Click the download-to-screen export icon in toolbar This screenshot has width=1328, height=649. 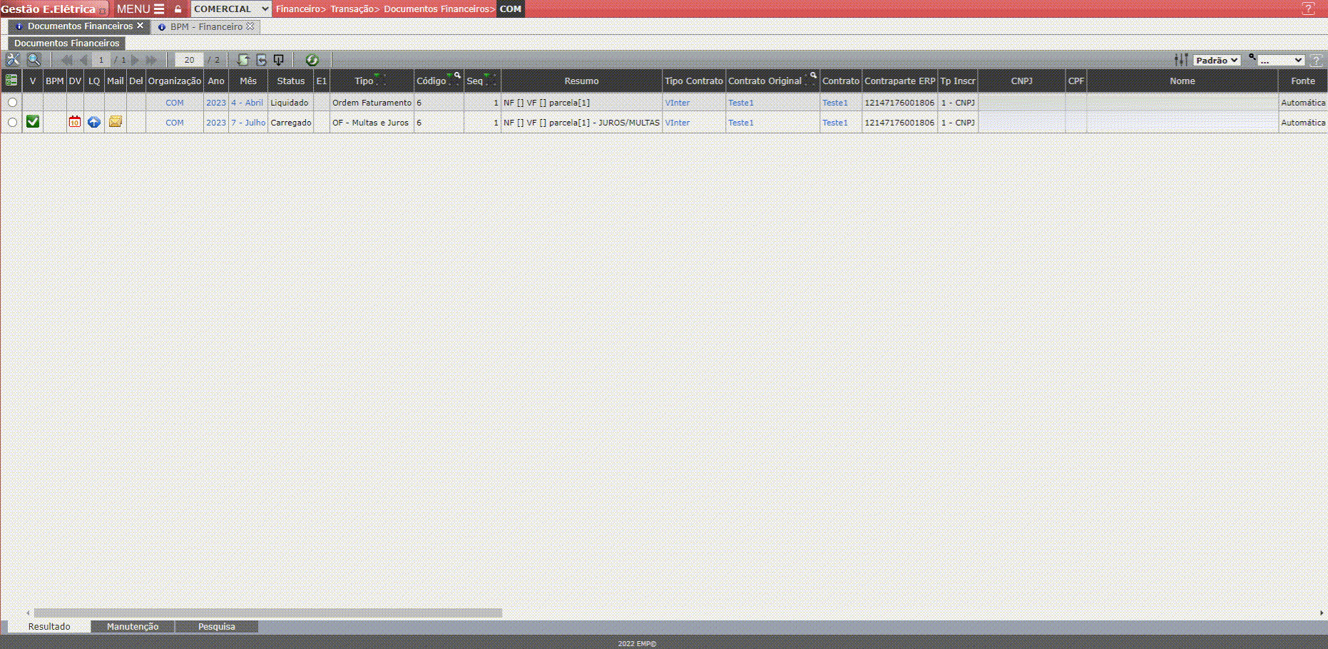coord(279,60)
